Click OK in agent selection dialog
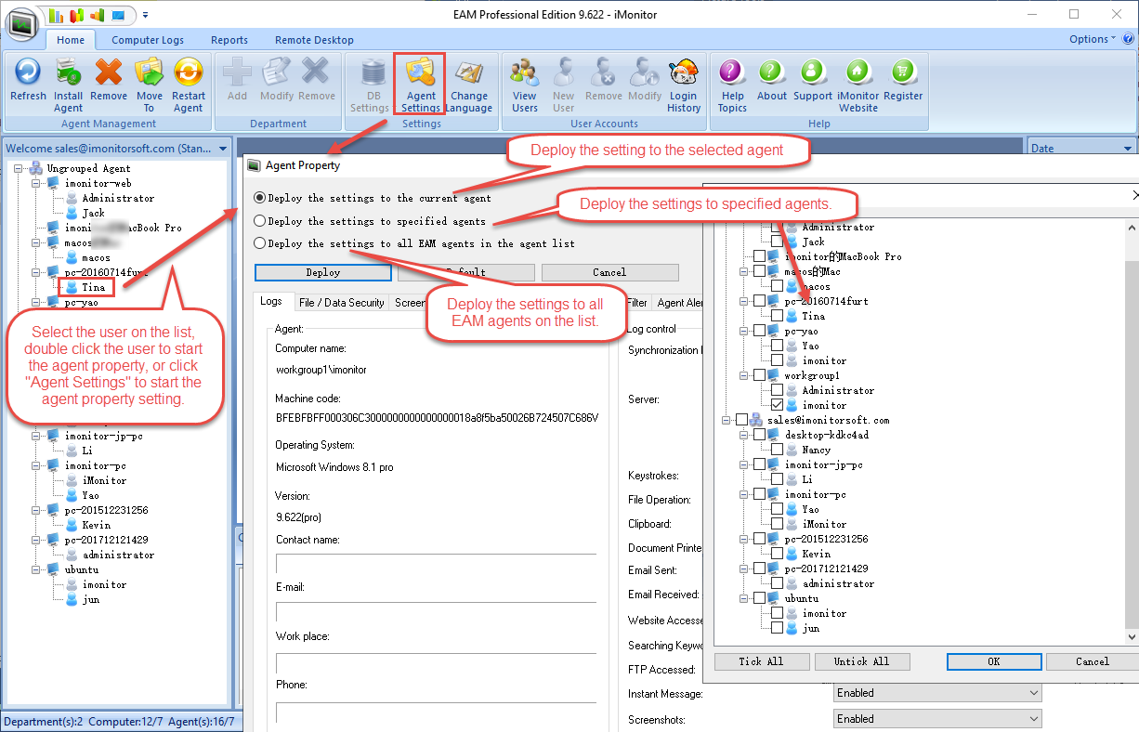 [994, 661]
